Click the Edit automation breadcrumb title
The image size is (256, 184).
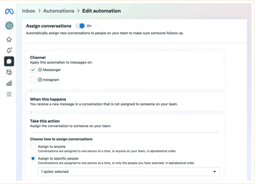click(x=102, y=11)
